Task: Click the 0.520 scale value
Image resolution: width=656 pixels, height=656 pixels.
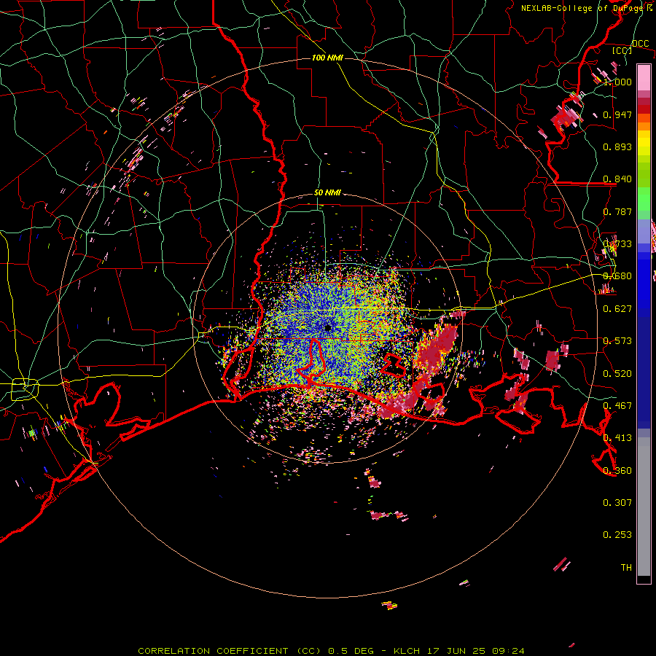Action: [x=617, y=374]
